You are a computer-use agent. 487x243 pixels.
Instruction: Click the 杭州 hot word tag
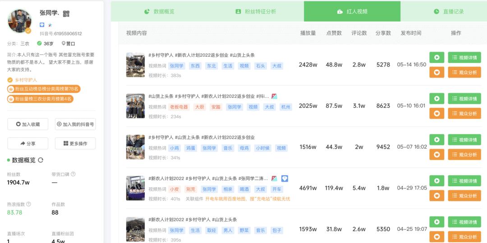tap(286, 107)
